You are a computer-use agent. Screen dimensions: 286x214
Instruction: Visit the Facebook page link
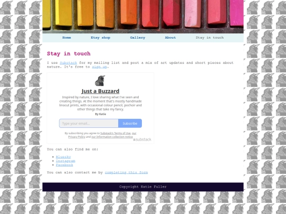click(x=65, y=165)
